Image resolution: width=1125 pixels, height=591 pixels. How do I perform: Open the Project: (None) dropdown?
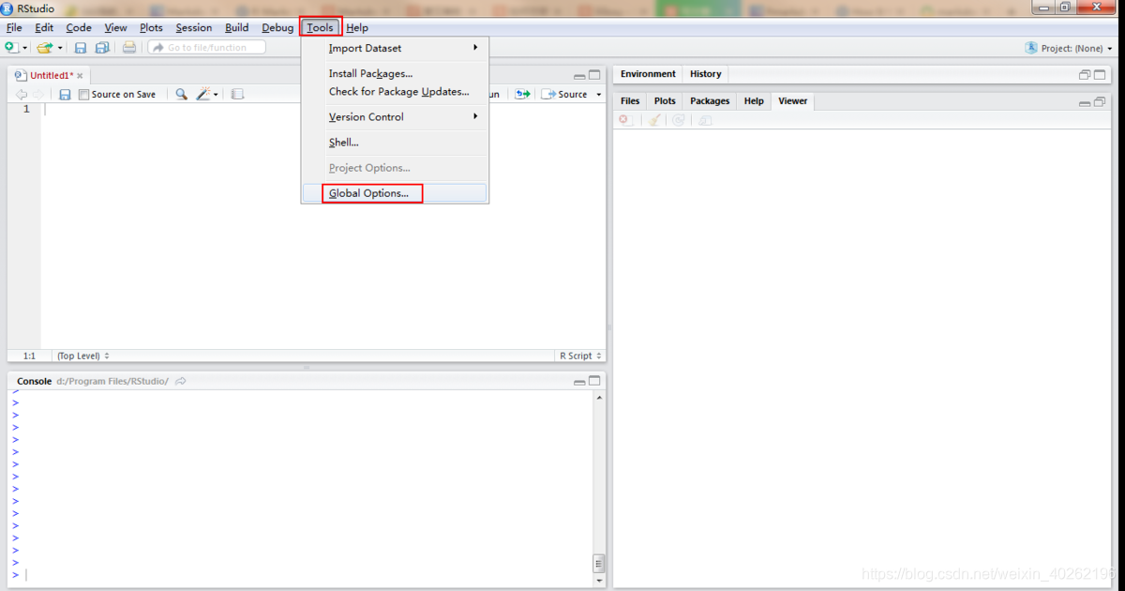click(1070, 48)
